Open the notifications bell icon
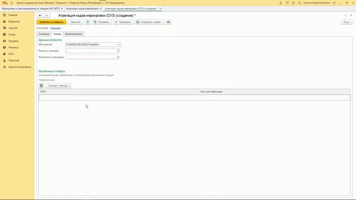The height and width of the screenshot is (200, 356). (x=280, y=3)
